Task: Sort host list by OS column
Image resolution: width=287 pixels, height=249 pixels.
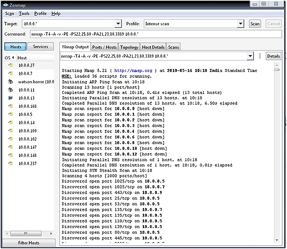Action: pos(10,58)
